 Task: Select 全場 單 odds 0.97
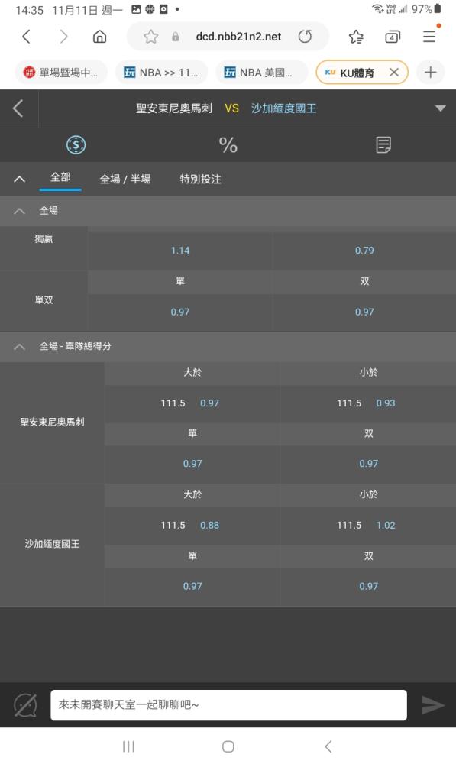(180, 312)
